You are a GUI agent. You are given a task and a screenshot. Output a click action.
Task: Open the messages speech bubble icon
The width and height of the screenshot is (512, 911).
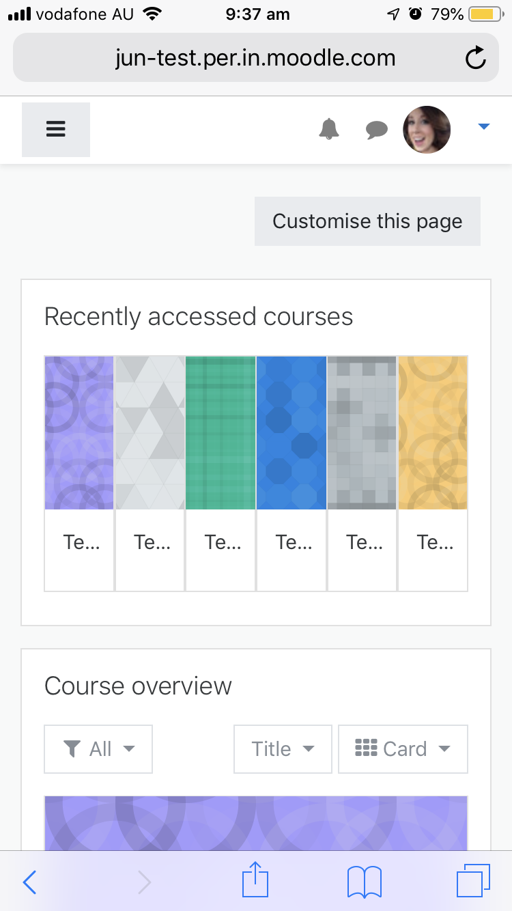377,130
